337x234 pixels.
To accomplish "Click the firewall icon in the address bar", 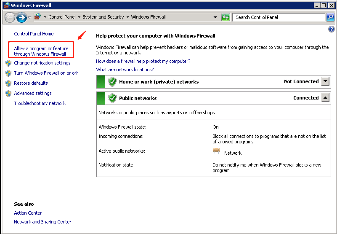I will point(37,17).
